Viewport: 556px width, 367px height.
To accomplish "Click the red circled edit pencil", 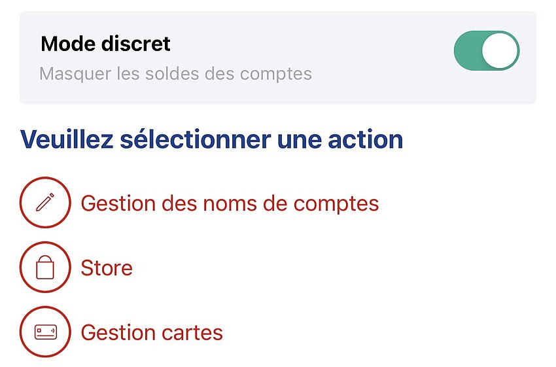I will [x=45, y=202].
